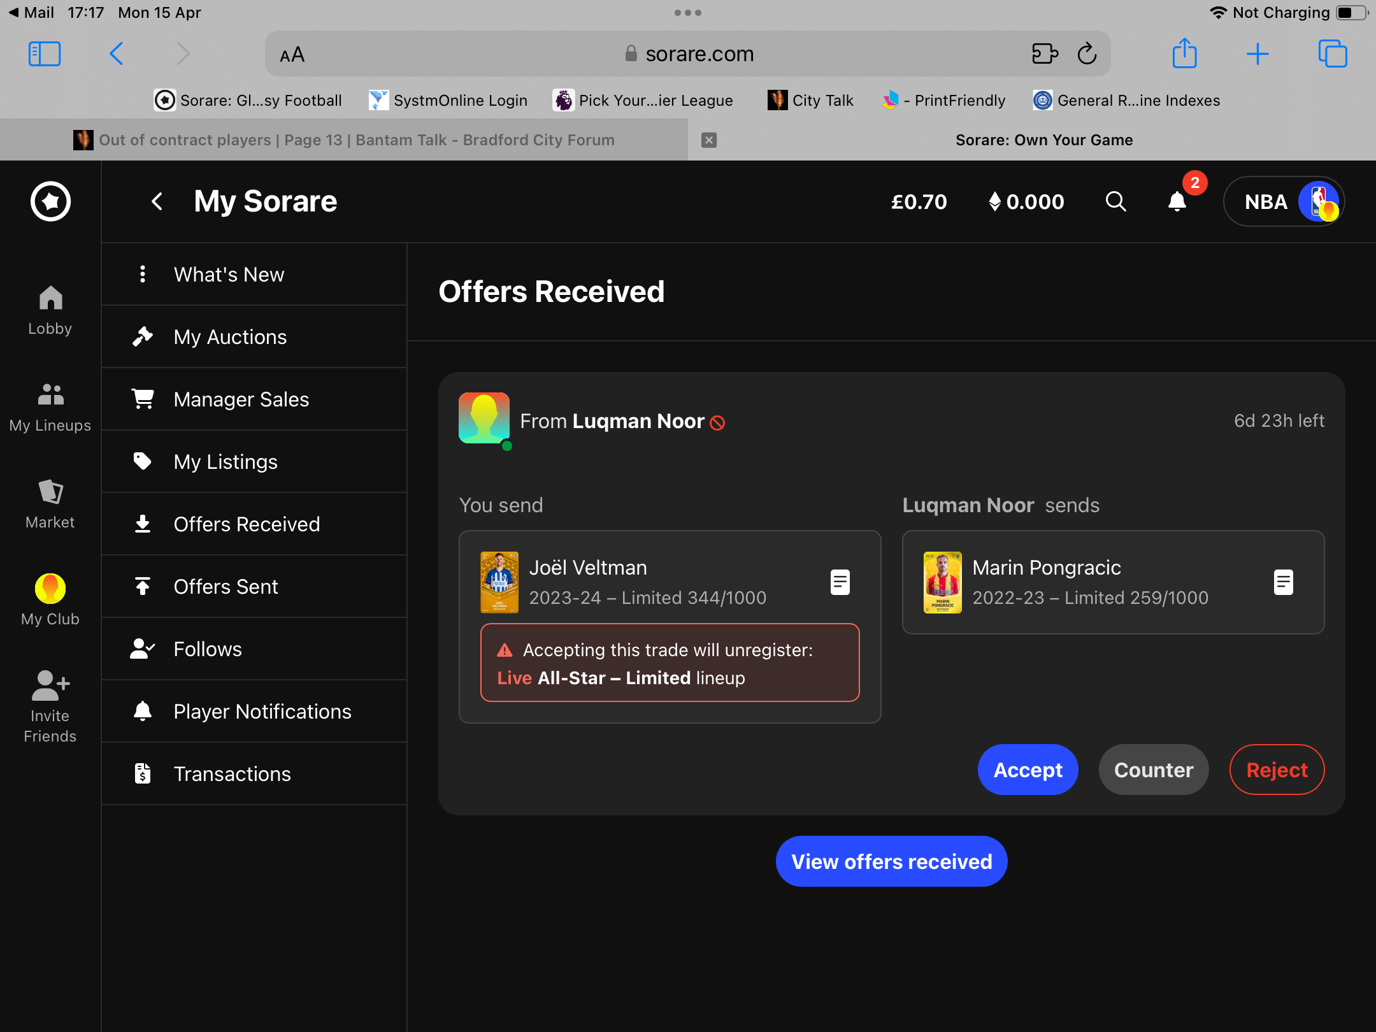Open My Listings
Image resolution: width=1376 pixels, height=1032 pixels.
254,462
